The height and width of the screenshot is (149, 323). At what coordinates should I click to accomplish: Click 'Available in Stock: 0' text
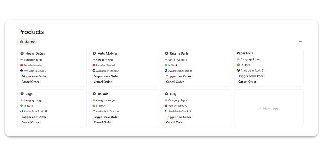107,111
